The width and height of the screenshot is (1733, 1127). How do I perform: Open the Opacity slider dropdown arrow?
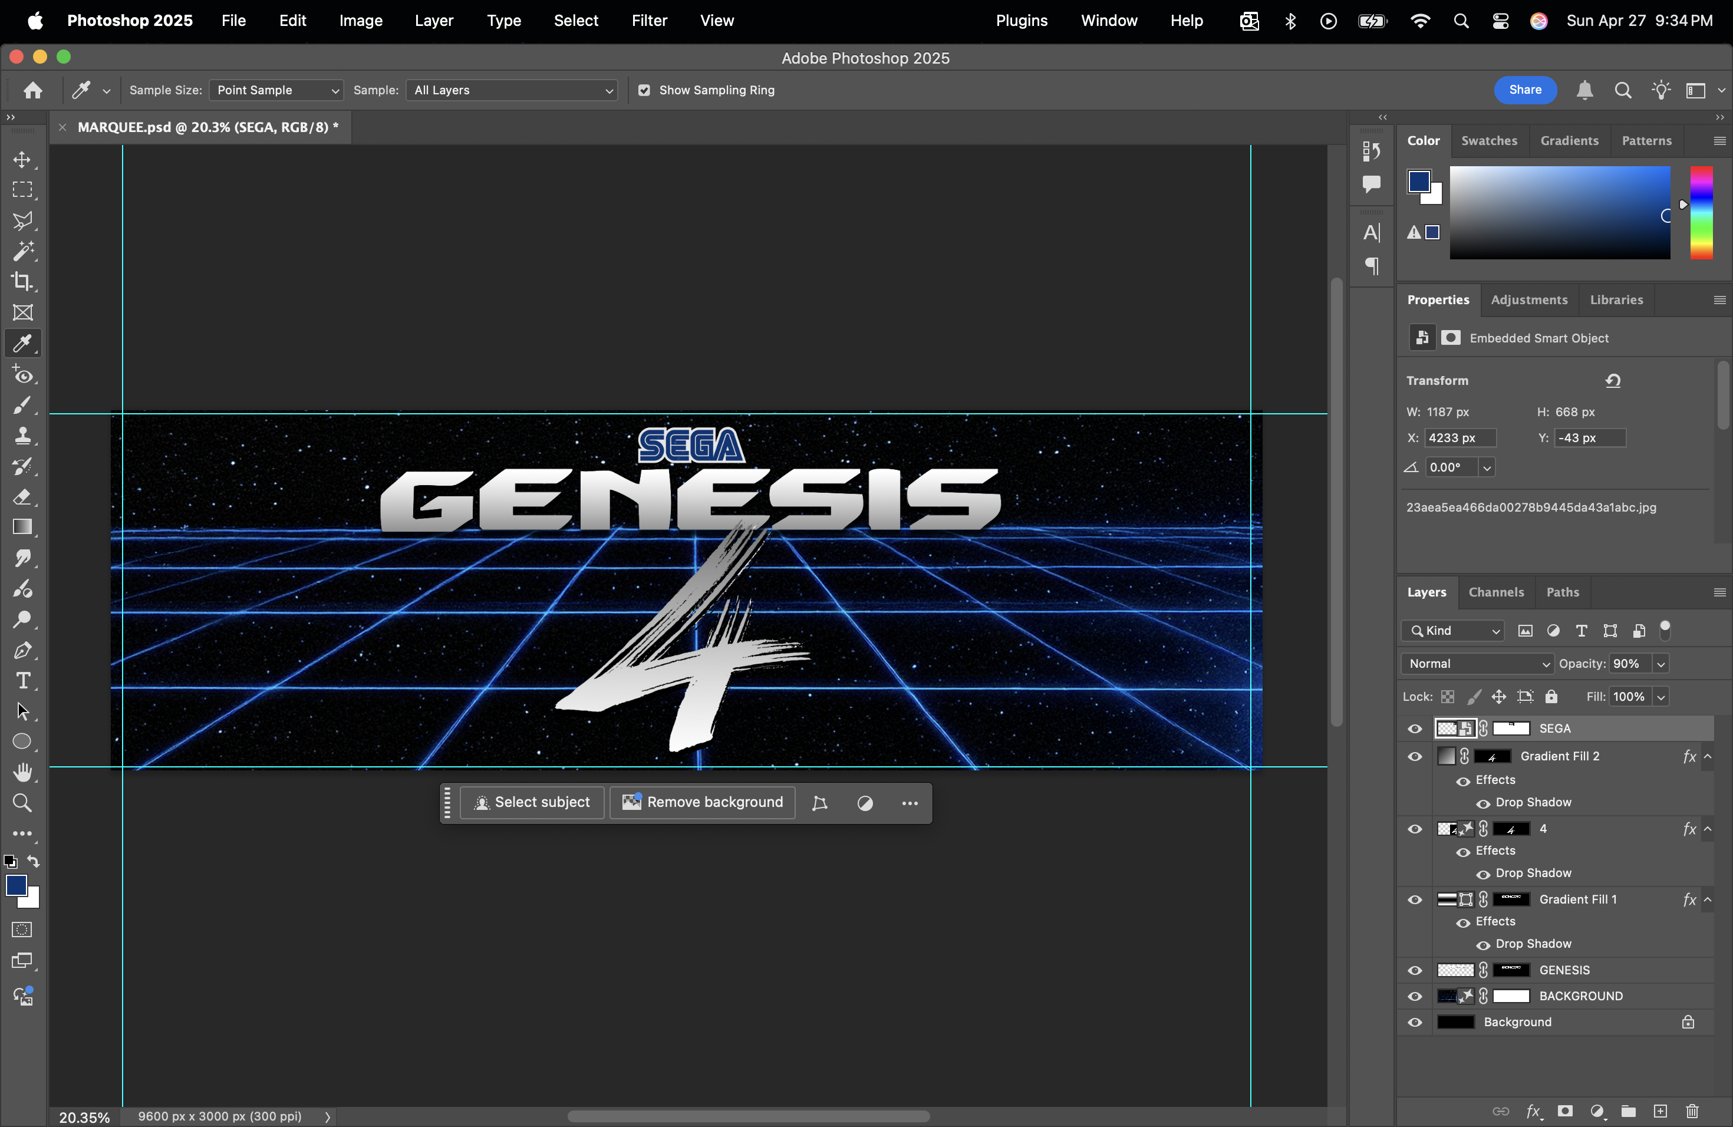coord(1661,664)
